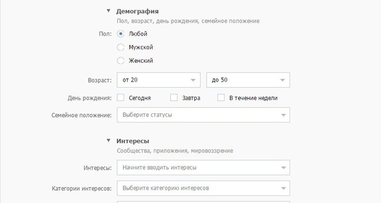Open the 'до 50' maximum age dropdown
This screenshot has height=203, width=381.
[x=248, y=80]
